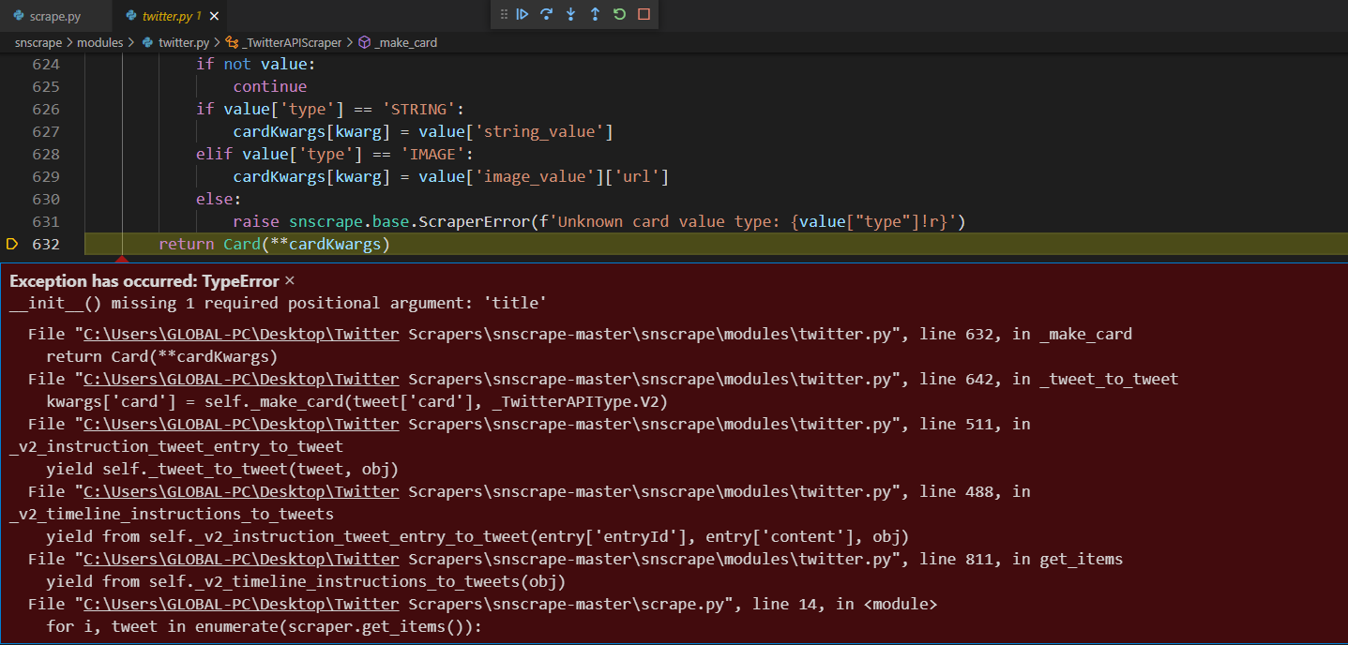Click line number 627 in the gutter
This screenshot has width=1348, height=645.
tap(45, 131)
